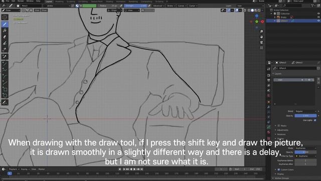The height and width of the screenshot is (181, 321).
Task: Open the File menu
Action: pos(8,1)
